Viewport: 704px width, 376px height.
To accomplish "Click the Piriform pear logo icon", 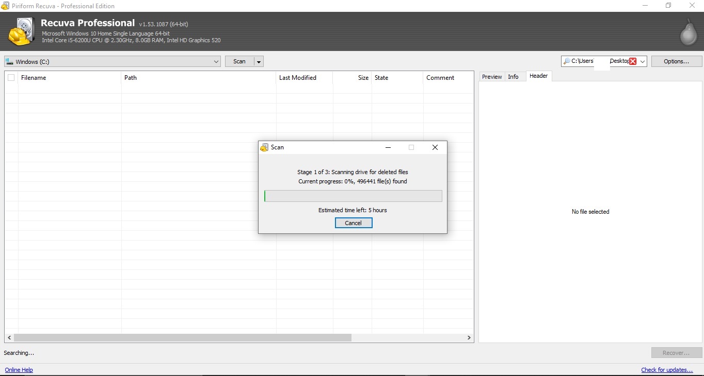I will [687, 32].
